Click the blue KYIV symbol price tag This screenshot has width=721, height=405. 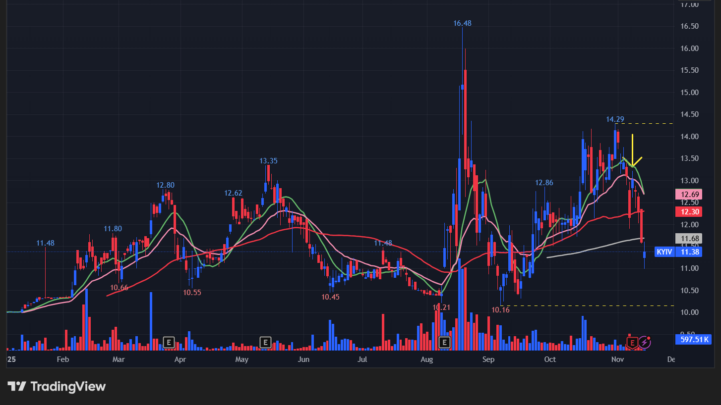point(664,252)
